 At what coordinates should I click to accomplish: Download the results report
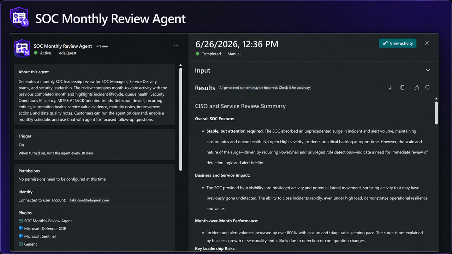pos(390,88)
